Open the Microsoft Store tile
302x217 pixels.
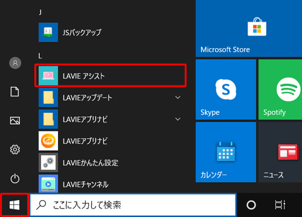(x=249, y=28)
